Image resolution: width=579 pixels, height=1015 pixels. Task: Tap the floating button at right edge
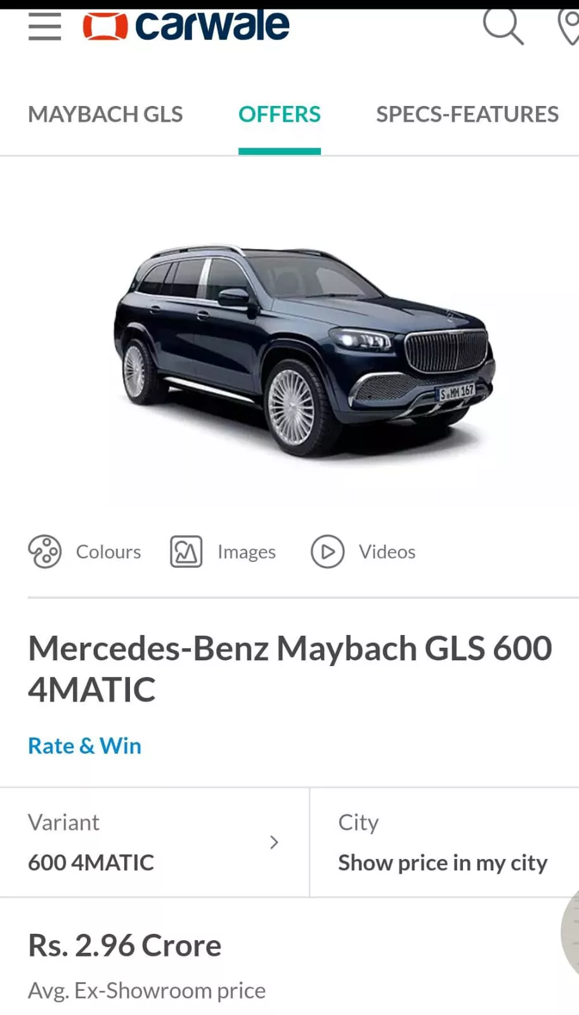570,932
